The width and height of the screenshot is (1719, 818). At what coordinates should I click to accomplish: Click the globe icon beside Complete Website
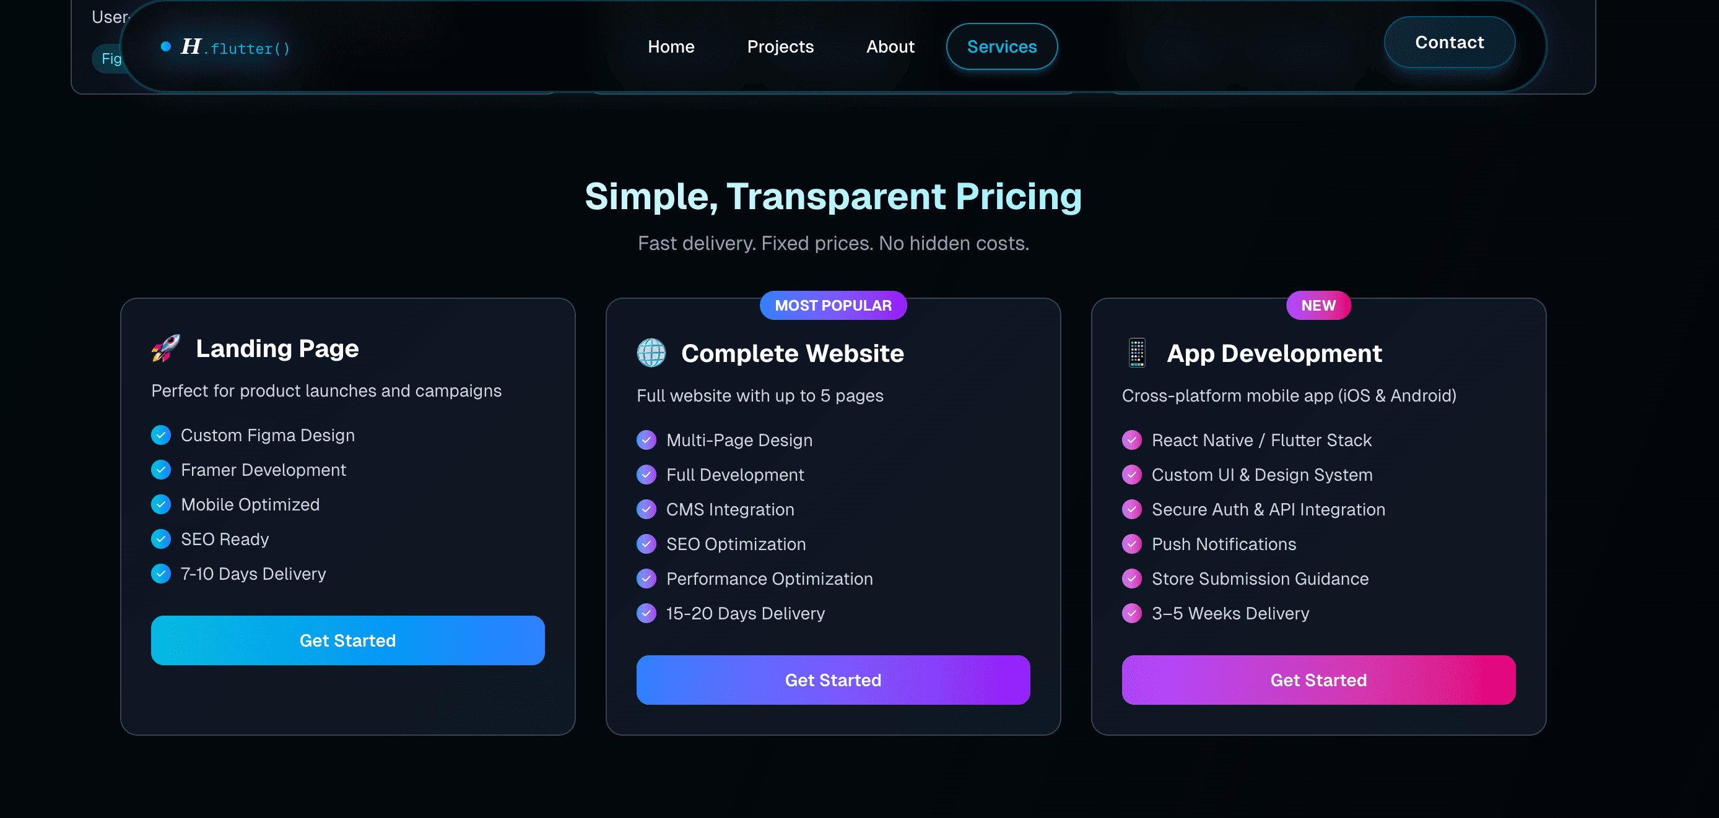pyautogui.click(x=651, y=353)
